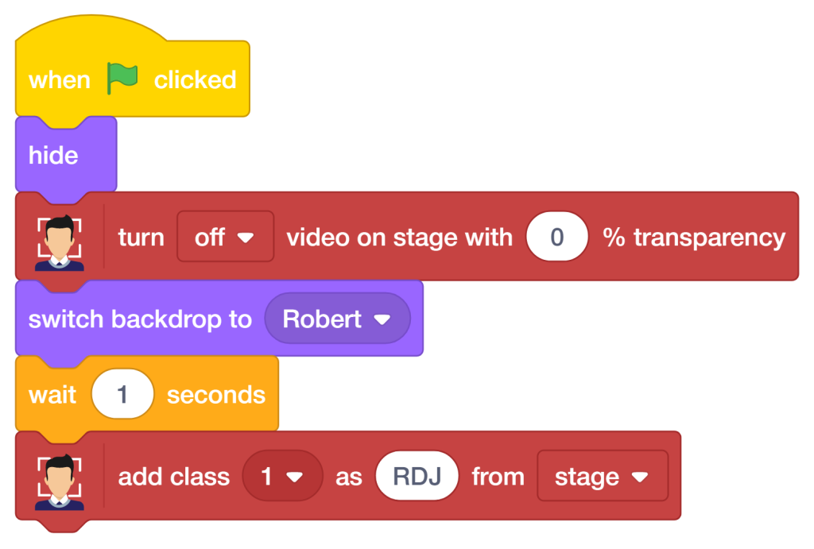This screenshot has width=814, height=549.
Task: Select the wait block by its label
Action: click(x=52, y=395)
